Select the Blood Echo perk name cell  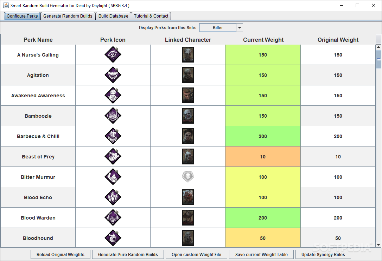[38, 197]
